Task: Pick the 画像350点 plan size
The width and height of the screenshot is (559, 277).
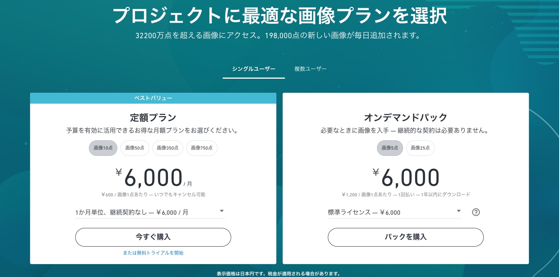Action: click(168, 148)
